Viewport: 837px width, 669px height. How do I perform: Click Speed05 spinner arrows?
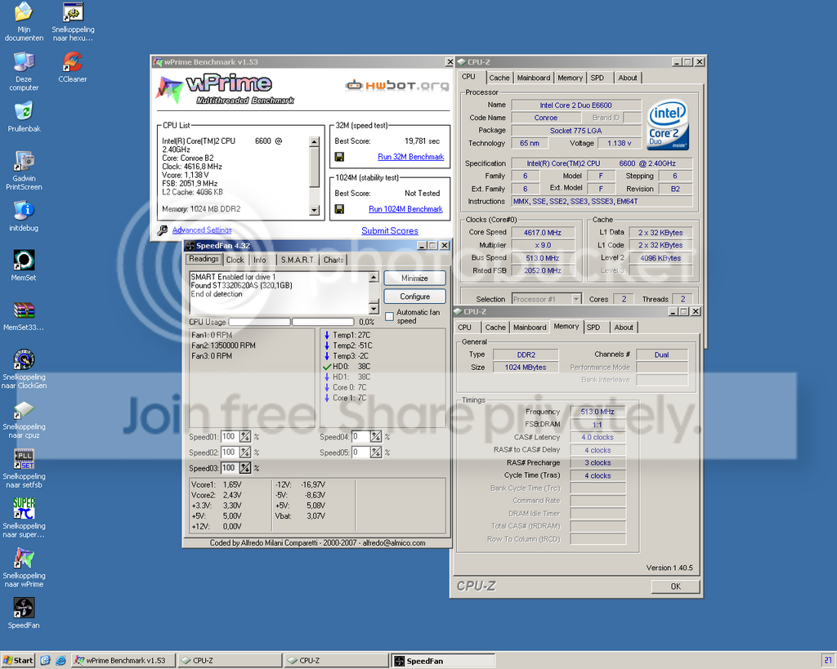[x=376, y=453]
